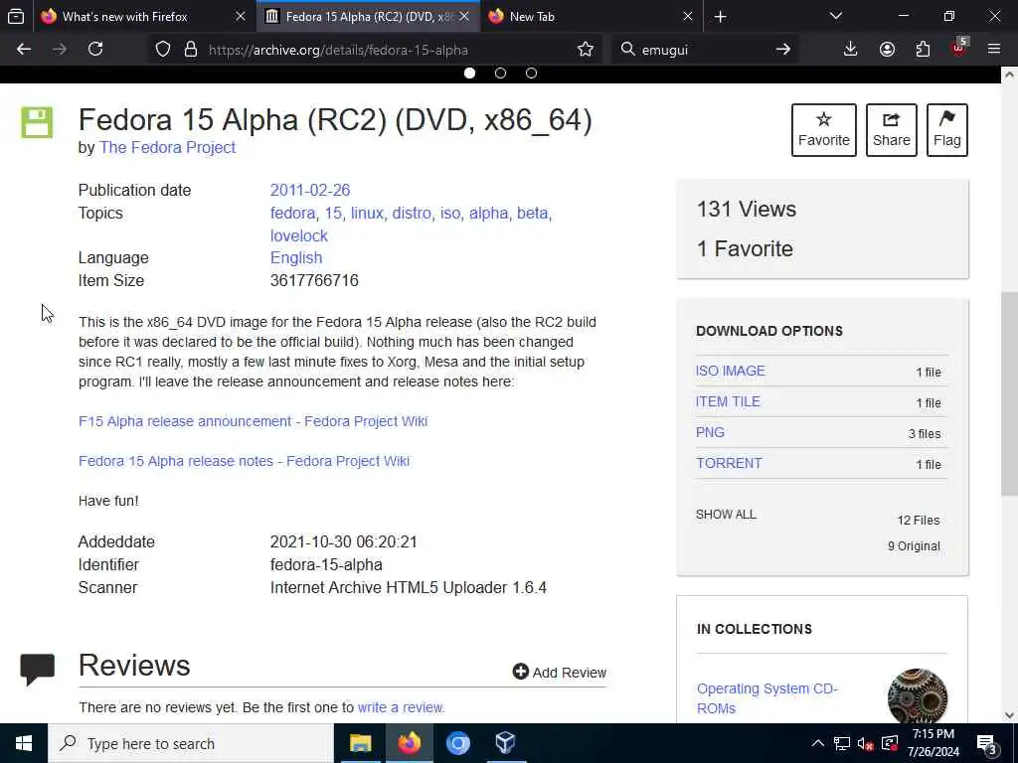Flag this item
Image resolution: width=1018 pixels, height=763 pixels.
click(947, 130)
